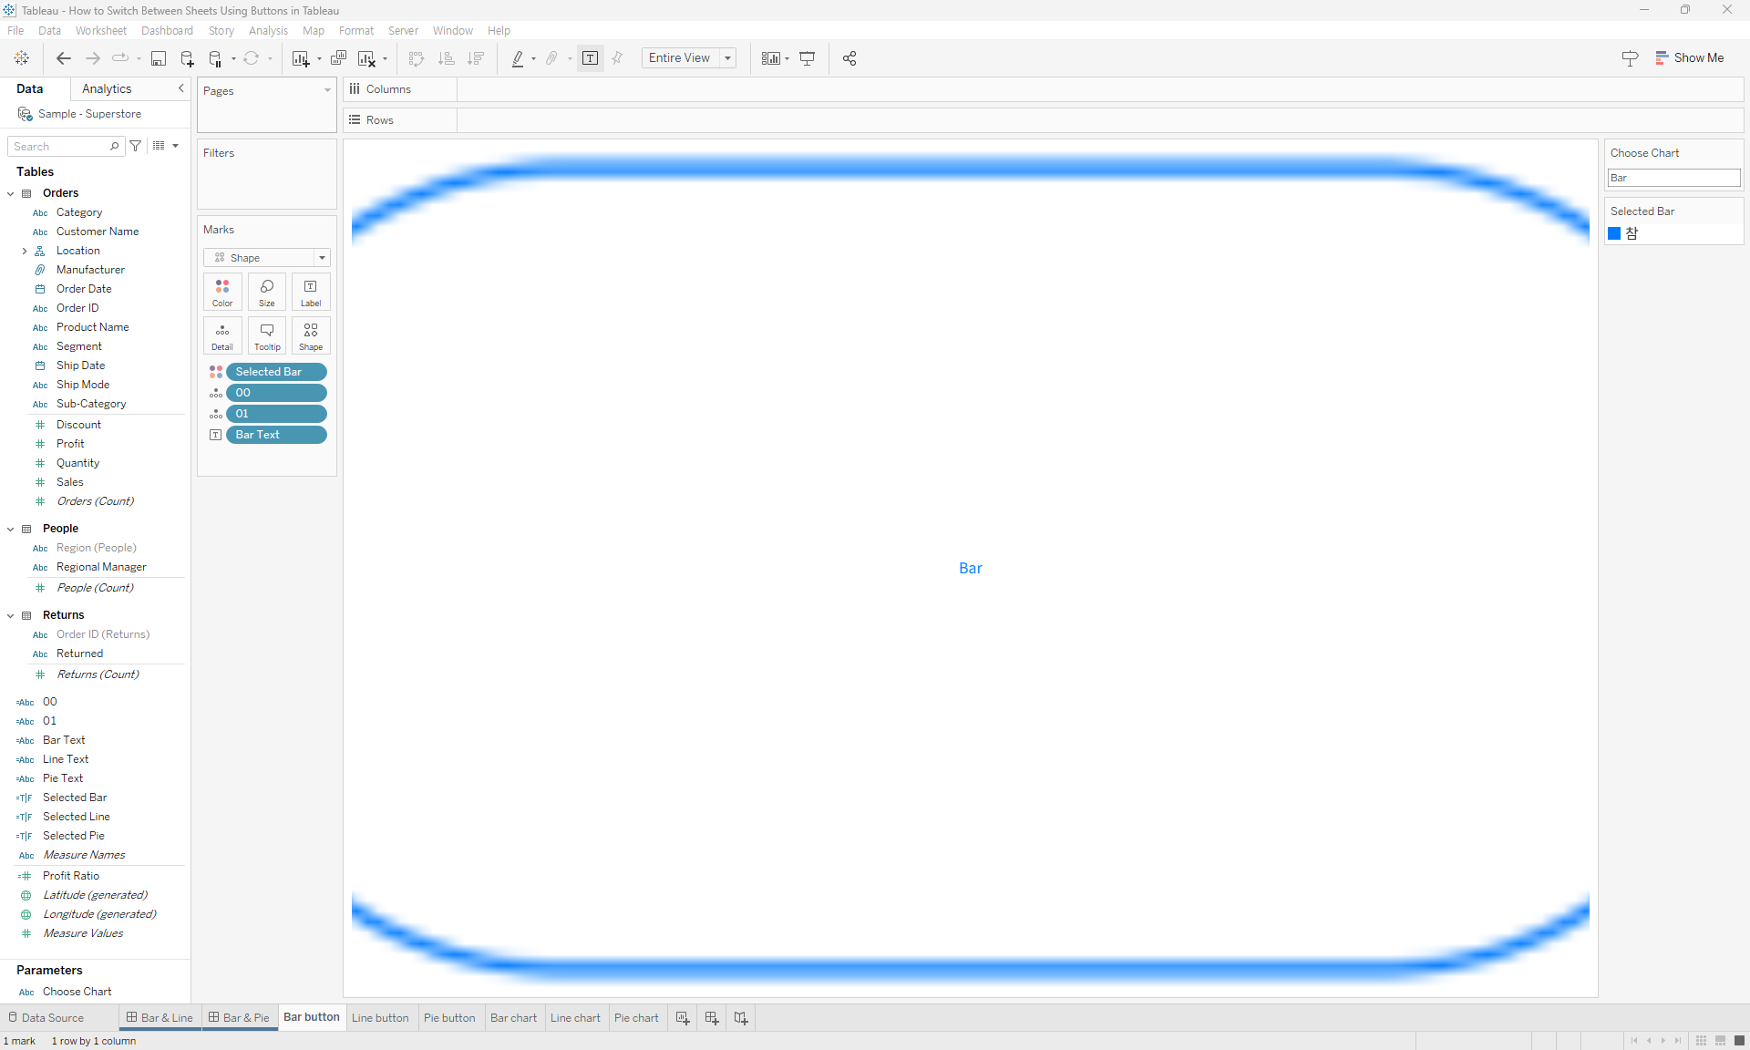Select the Size property on Marks card
The image size is (1750, 1050).
click(266, 292)
